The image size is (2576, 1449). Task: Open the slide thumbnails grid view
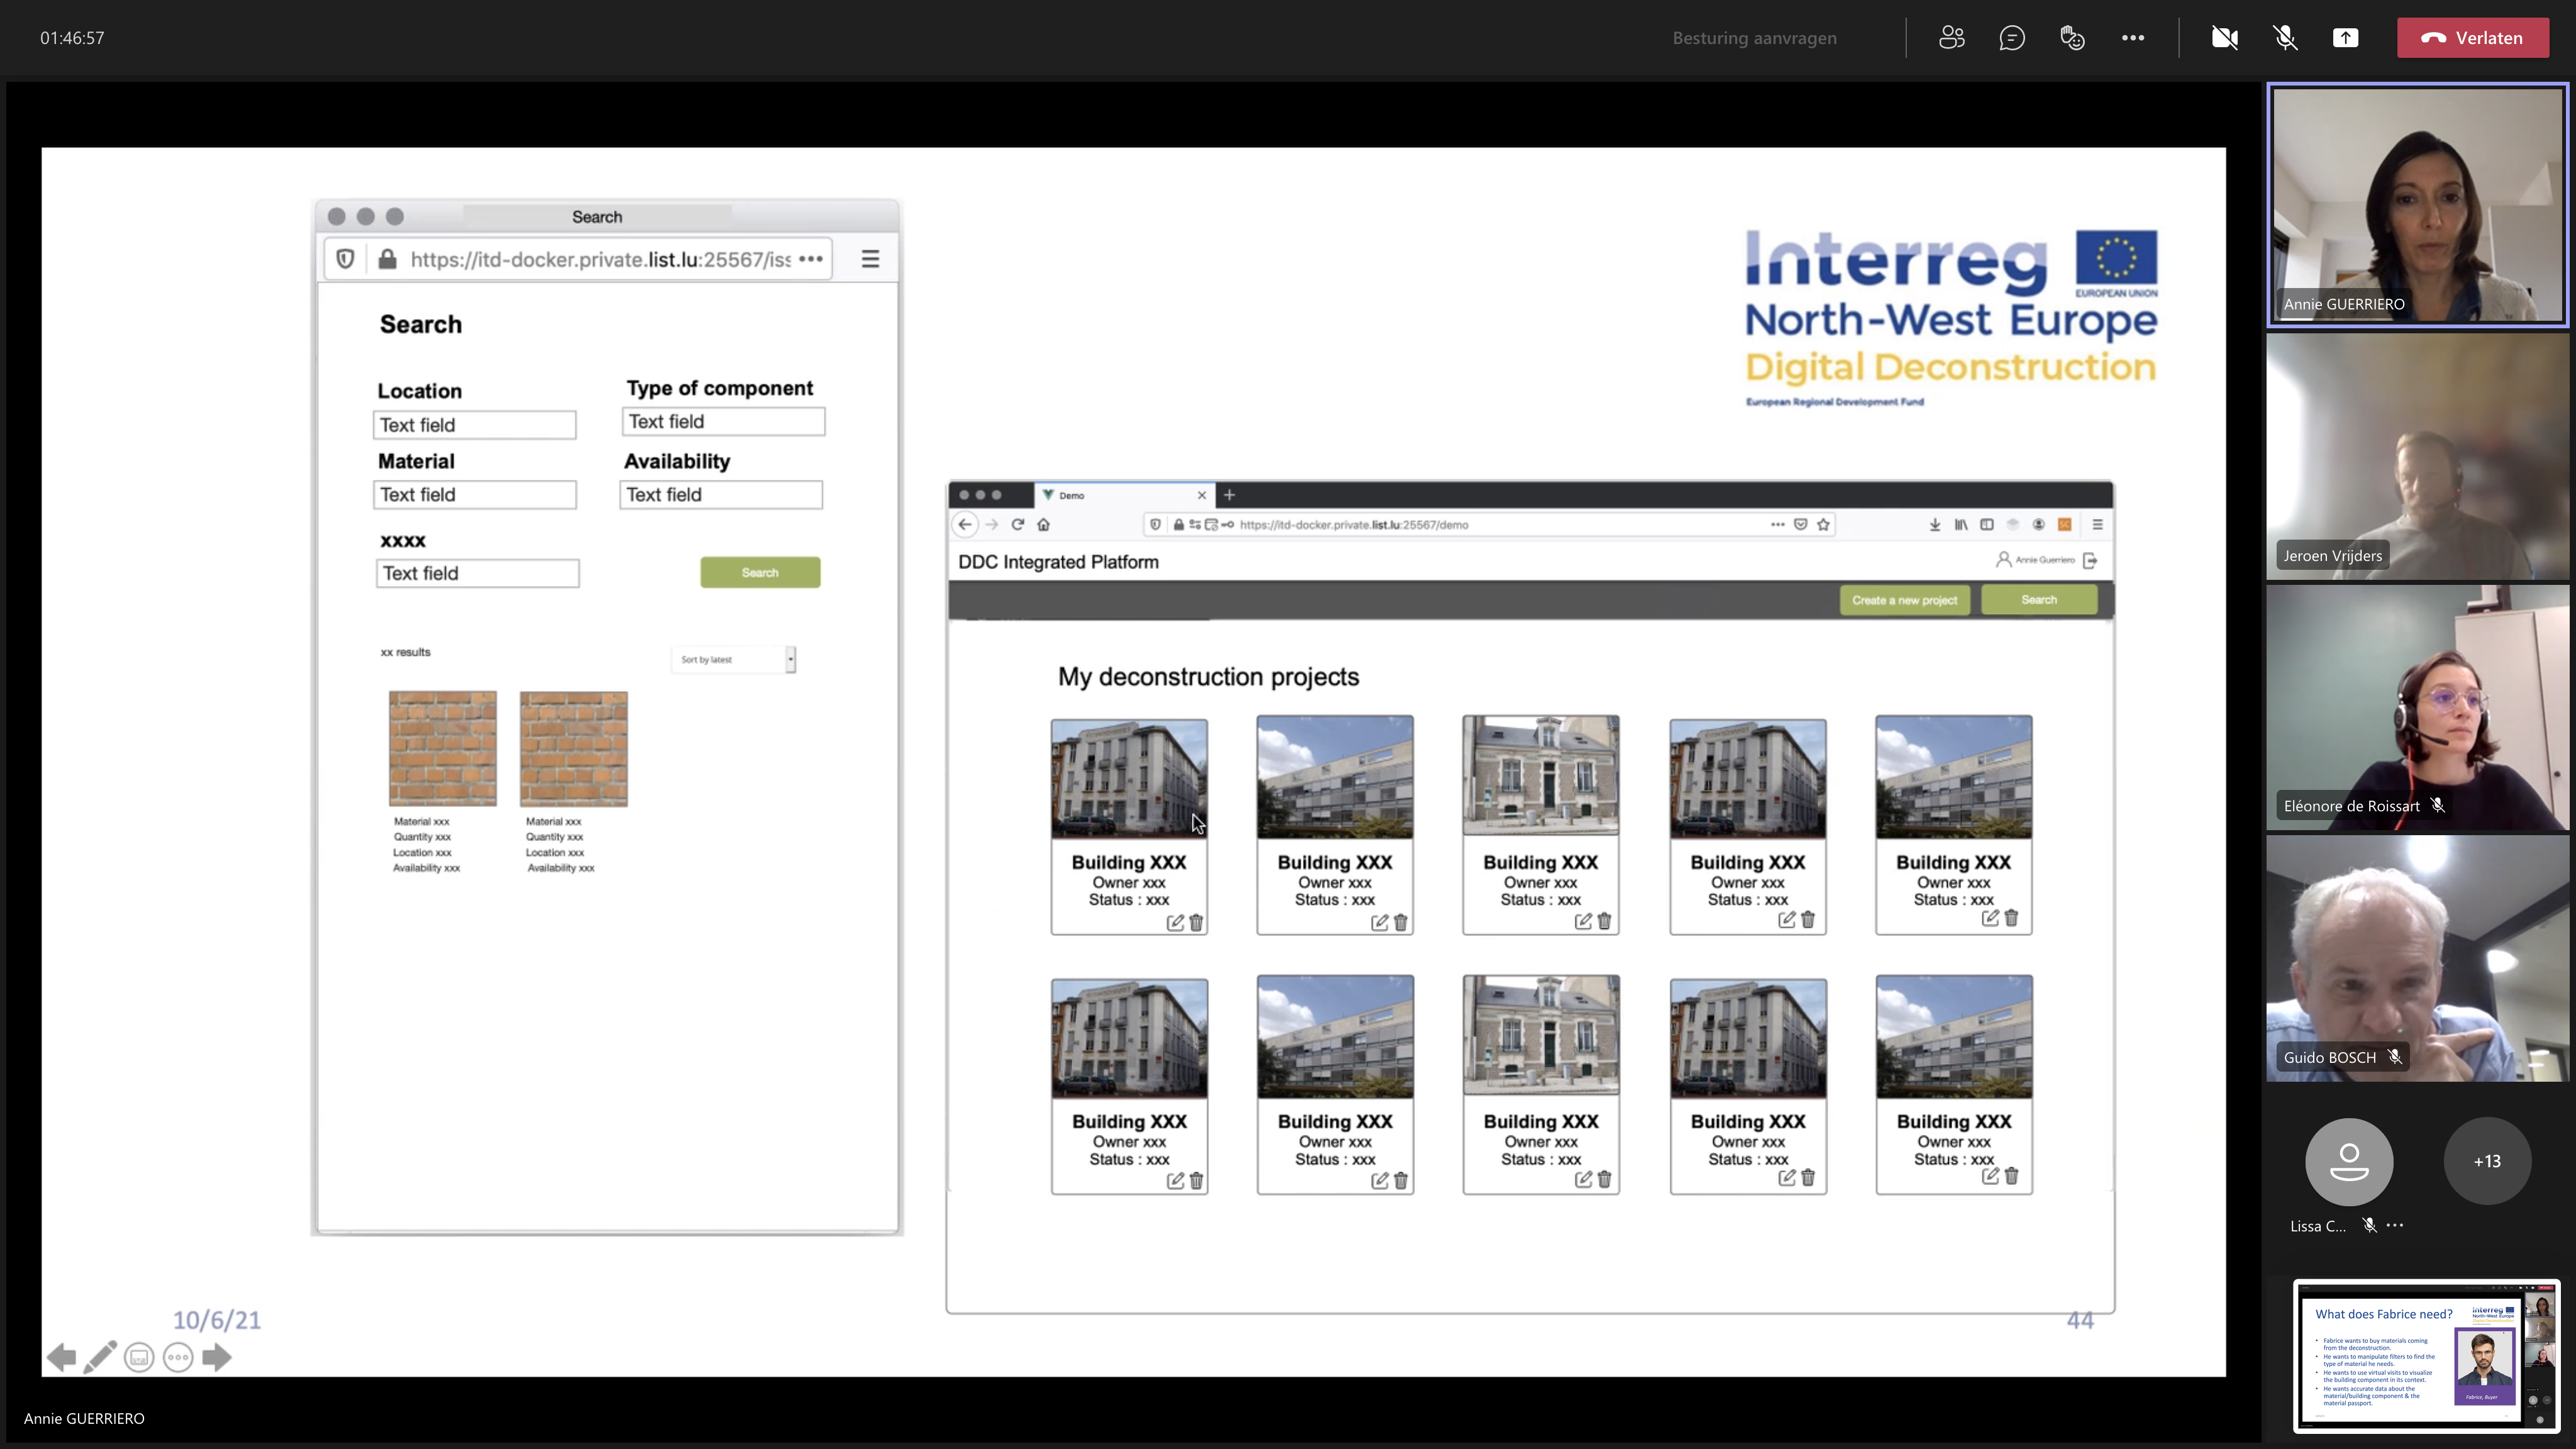click(x=139, y=1357)
